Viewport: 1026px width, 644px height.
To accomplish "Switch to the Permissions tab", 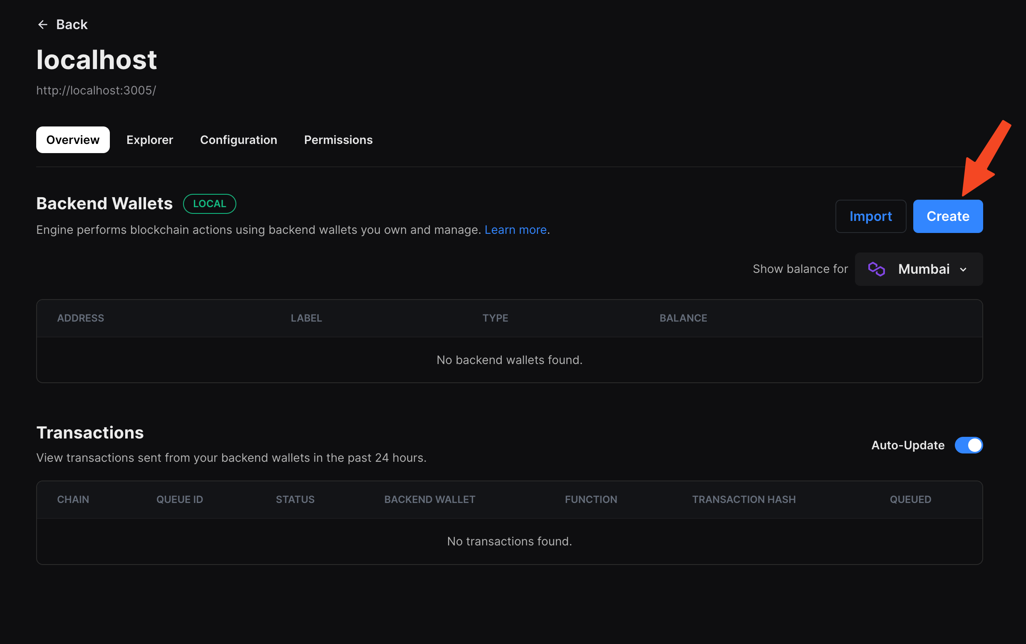I will tap(338, 139).
